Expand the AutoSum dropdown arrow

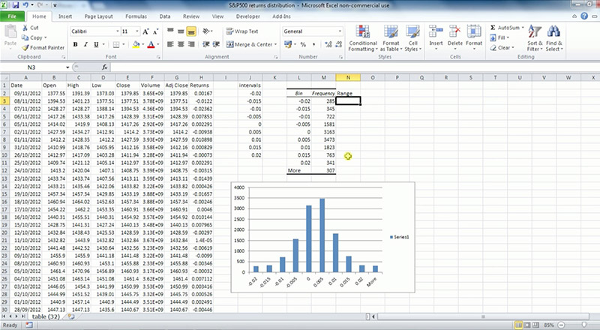pyautogui.click(x=523, y=28)
